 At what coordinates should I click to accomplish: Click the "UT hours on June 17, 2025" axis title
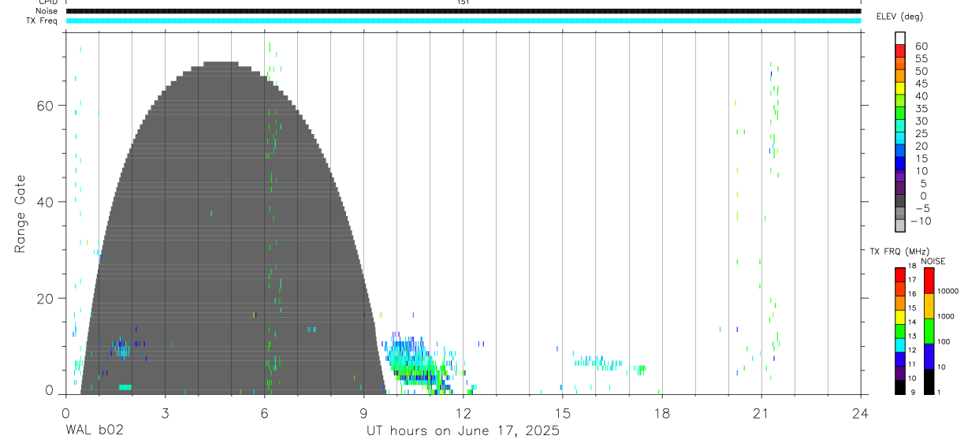463,431
